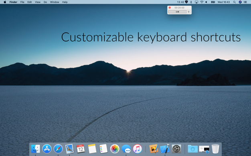The width and height of the screenshot is (251, 156).
Task: Click the 13:42 timer menu bar item
Action: (x=180, y=2)
